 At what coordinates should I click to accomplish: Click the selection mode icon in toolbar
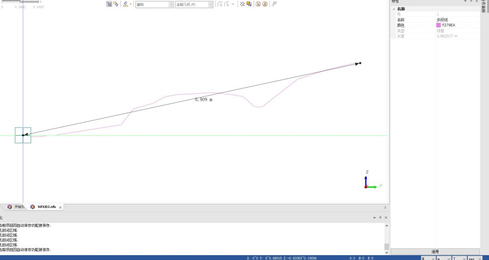pyautogui.click(x=109, y=4)
